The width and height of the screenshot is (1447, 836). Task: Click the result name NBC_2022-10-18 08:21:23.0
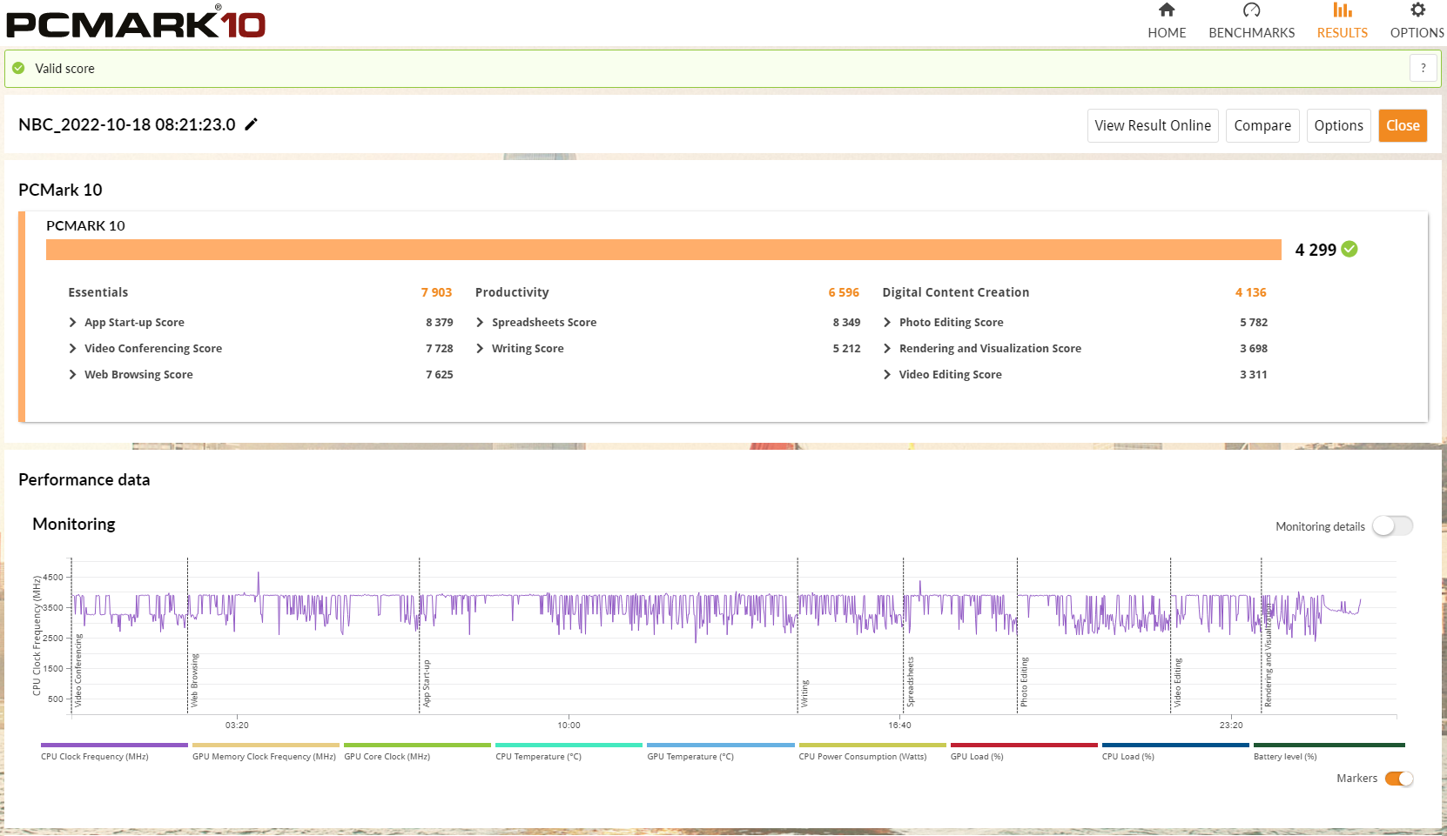pyautogui.click(x=127, y=124)
